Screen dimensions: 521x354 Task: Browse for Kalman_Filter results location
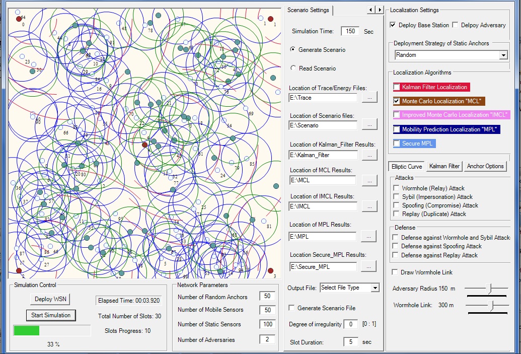(369, 155)
